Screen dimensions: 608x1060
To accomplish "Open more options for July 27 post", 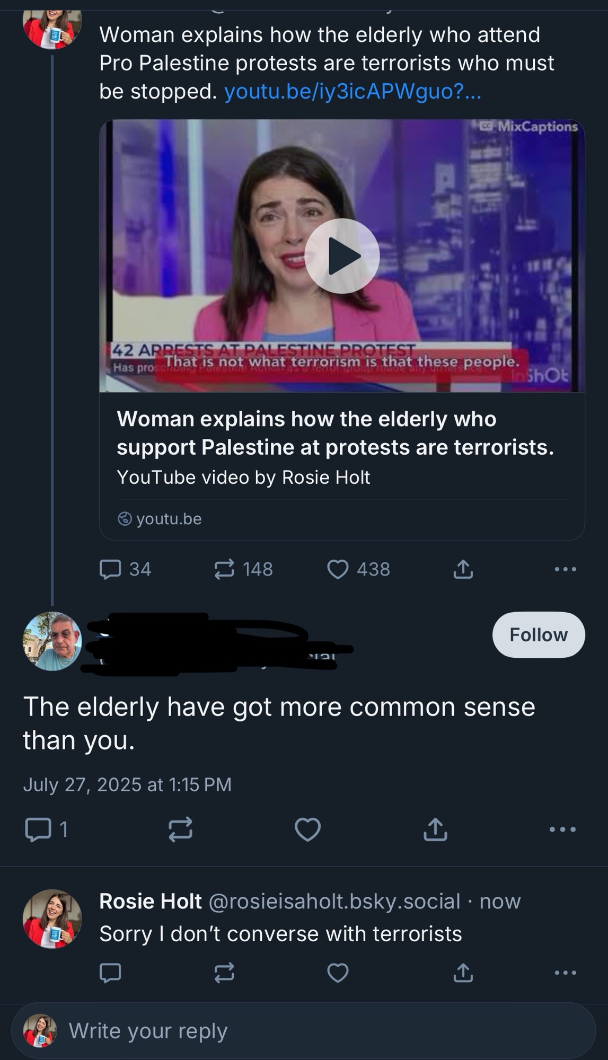I will click(562, 829).
